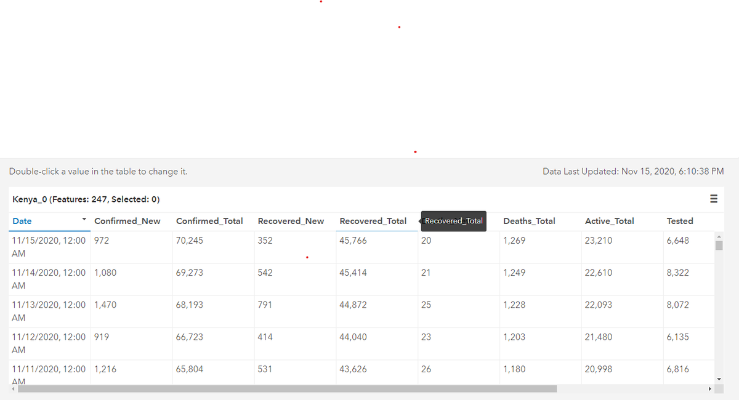The image size is (739, 400).
Task: Click Recovered_New value 542
Action: click(265, 273)
